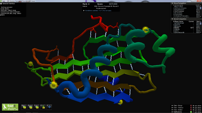The height and width of the screenshot is (113, 202).
Task: Select player Madde in soloist list
Action: click(177, 28)
